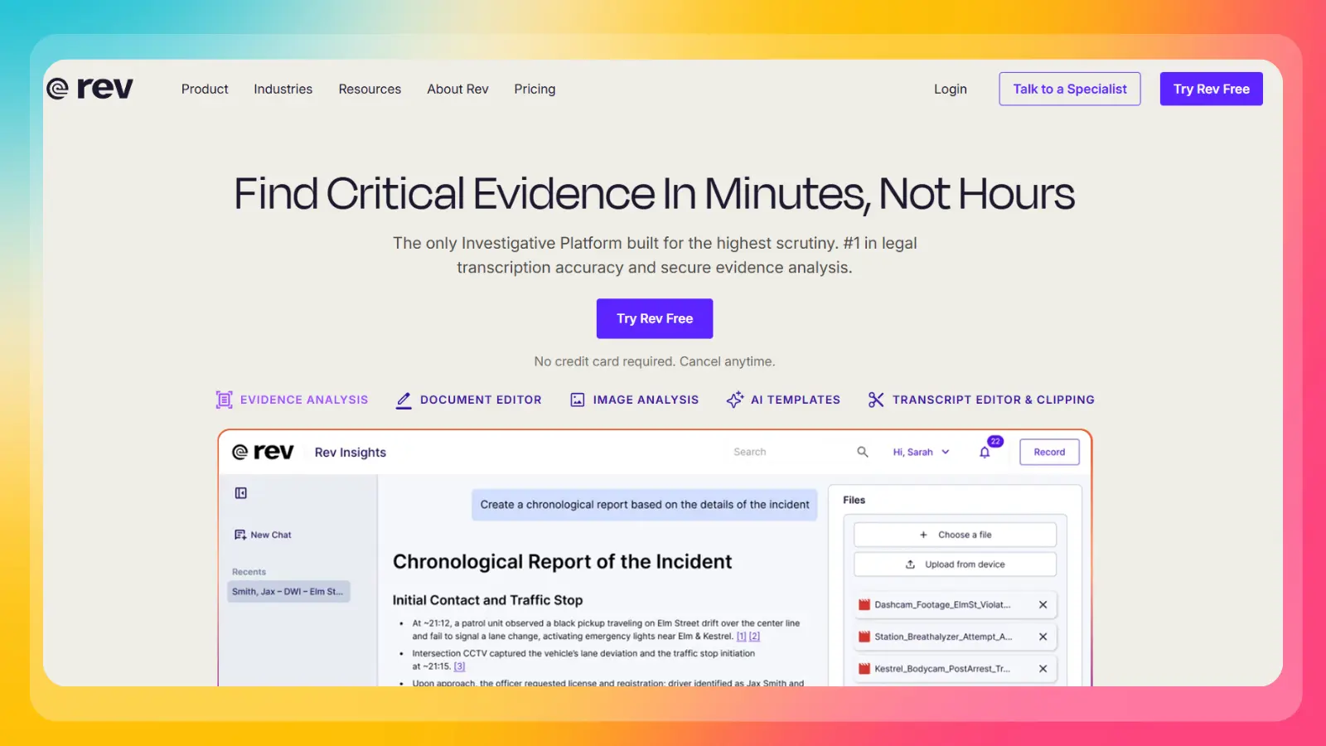Viewport: 1326px width, 746px height.
Task: Click Chronological Report of the Incident heading
Action: tap(562, 562)
